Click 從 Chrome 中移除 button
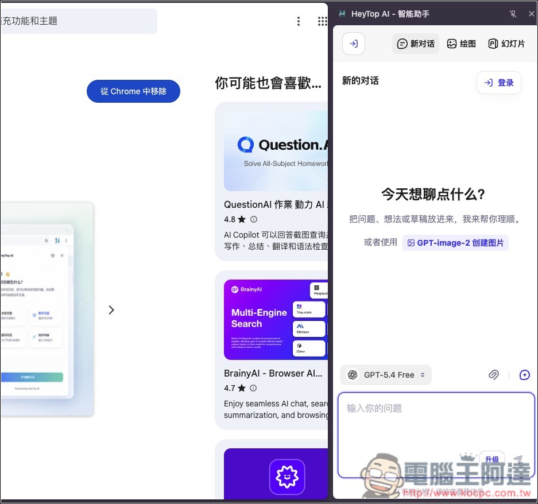 click(x=133, y=91)
